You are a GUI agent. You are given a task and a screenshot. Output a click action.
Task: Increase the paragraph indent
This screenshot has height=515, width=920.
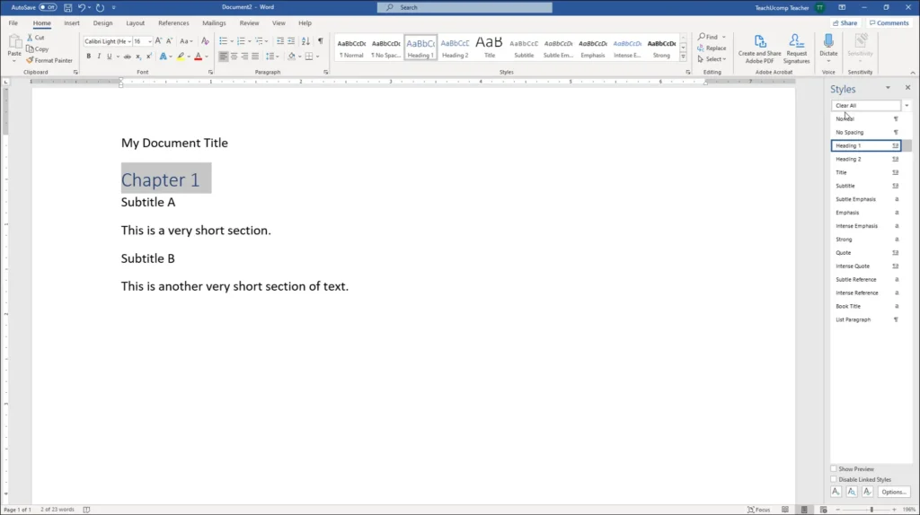pos(291,41)
